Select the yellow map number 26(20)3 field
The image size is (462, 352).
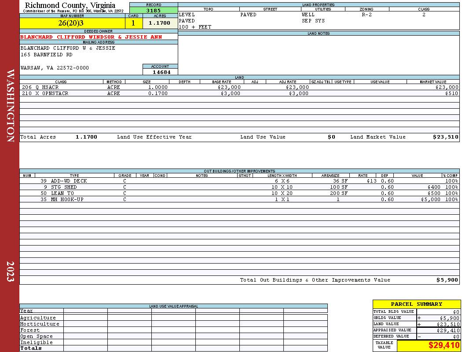click(72, 23)
